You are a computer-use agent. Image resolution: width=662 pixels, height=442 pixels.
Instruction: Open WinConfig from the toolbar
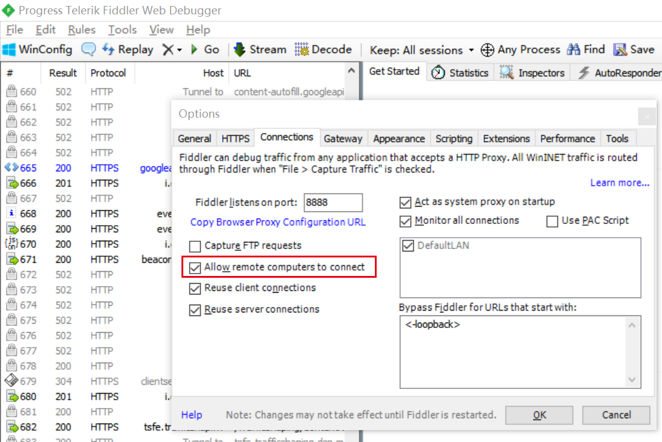(38, 50)
